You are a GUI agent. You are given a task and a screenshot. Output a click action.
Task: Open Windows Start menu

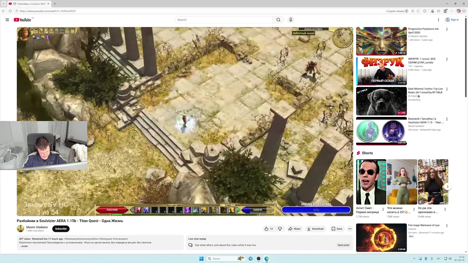[201, 259]
